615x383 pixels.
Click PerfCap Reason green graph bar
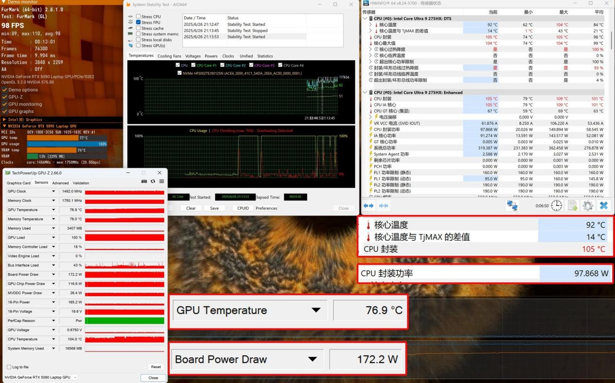[x=124, y=320]
